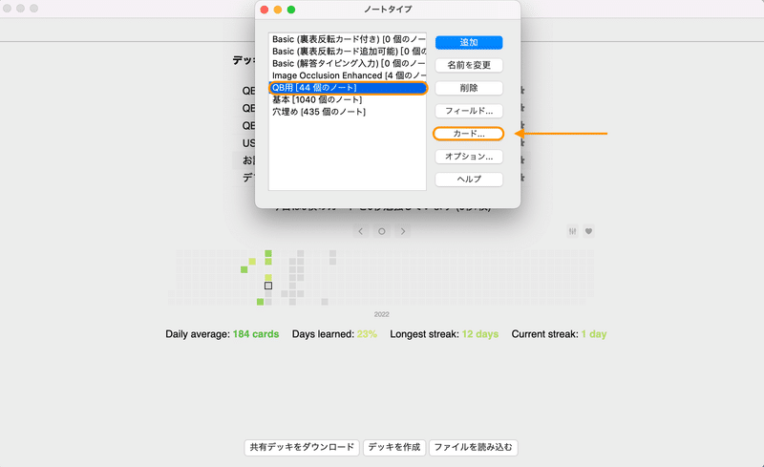
Task: Select the 基本 [1040 個のノート] row
Action: (348, 100)
